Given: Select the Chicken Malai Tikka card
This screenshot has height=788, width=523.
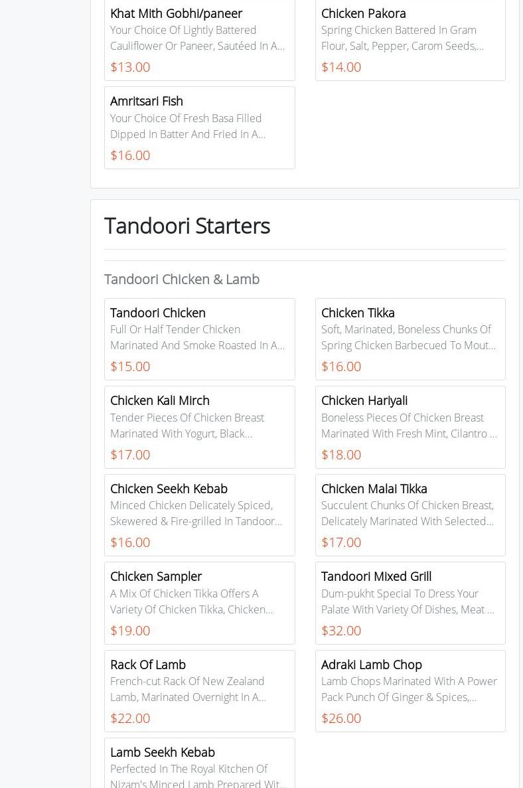Looking at the screenshot, I should pos(374,489).
